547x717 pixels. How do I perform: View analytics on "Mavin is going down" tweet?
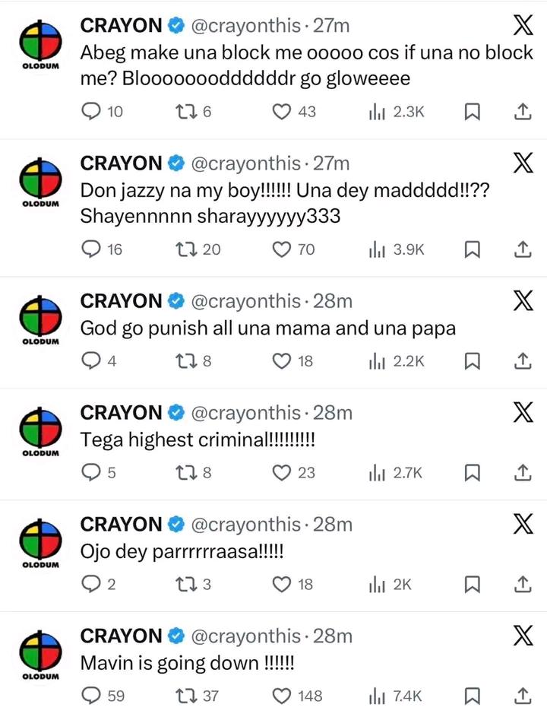pos(377,696)
